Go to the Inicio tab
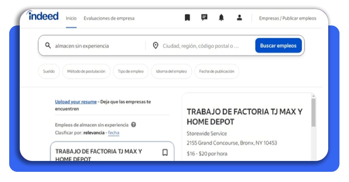Screen dimensions: 349x182 point(71,18)
